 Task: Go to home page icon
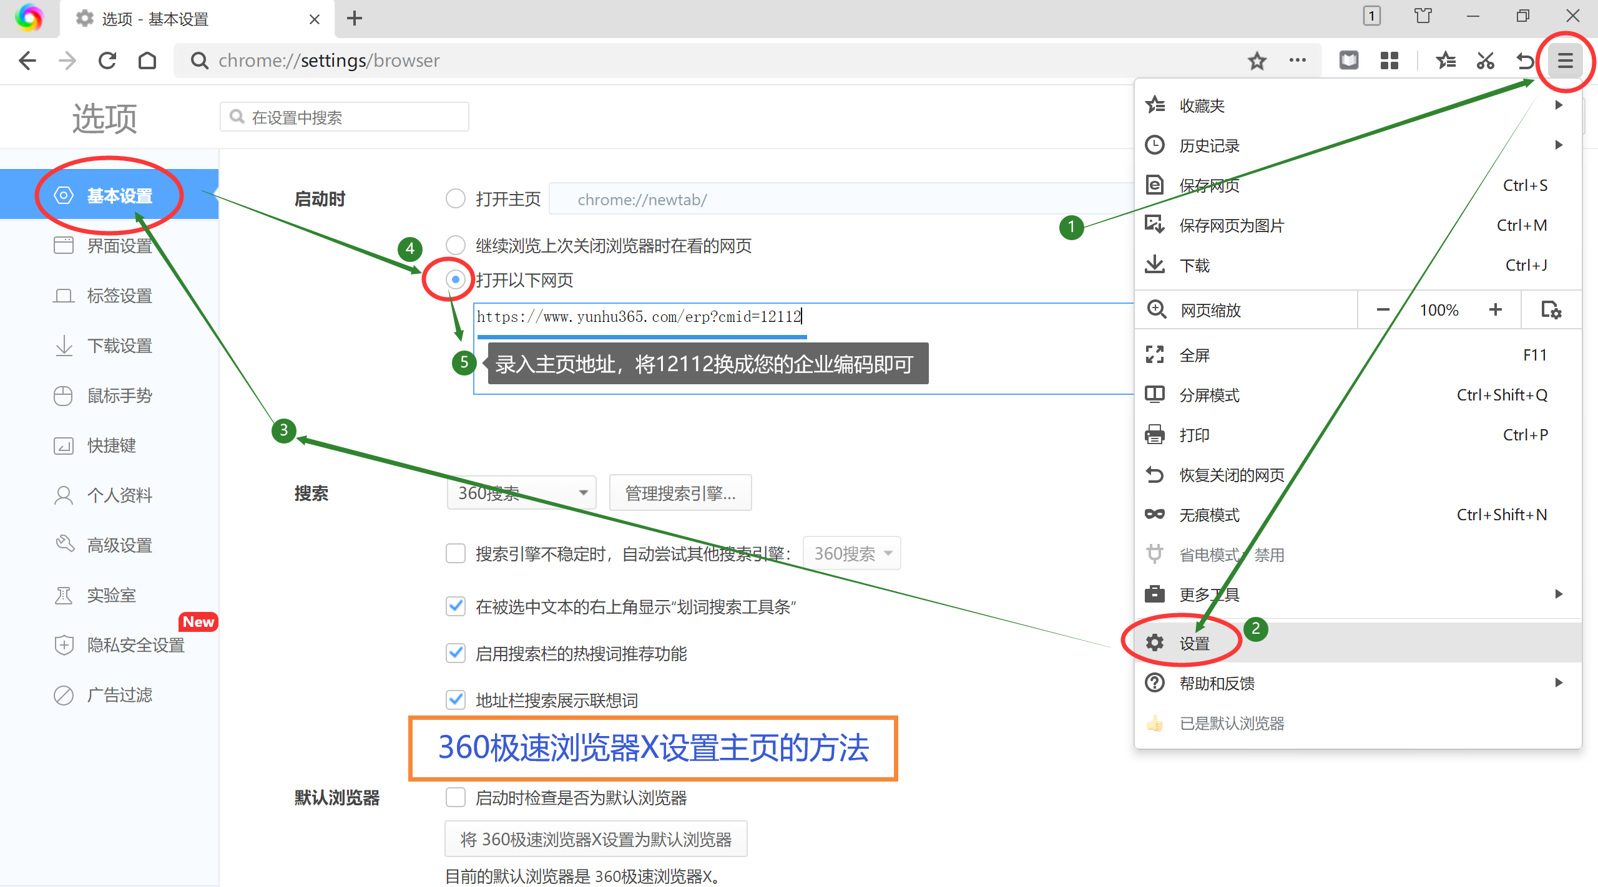pyautogui.click(x=147, y=61)
